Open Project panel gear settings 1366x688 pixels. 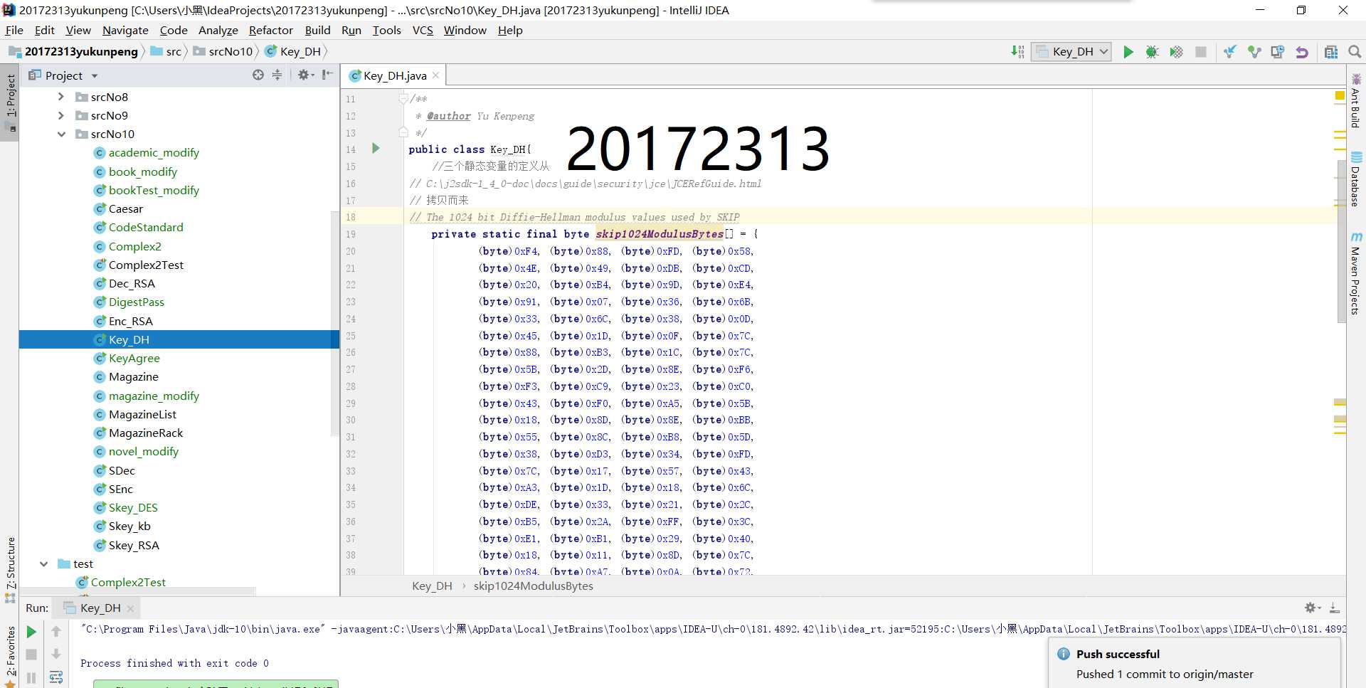(306, 75)
